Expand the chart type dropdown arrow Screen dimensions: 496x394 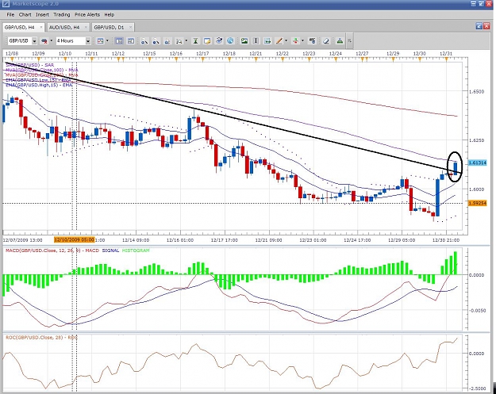[x=107, y=41]
